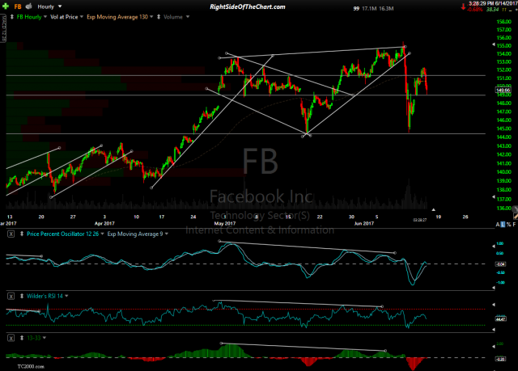
Task: Open the 13-33 indicator menu
Action: coord(36,338)
